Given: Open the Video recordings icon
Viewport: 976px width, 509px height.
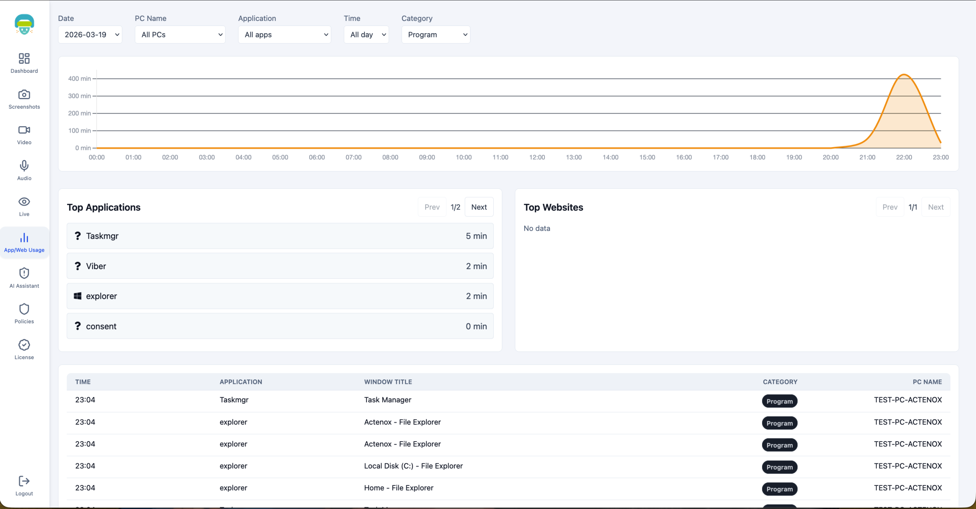Looking at the screenshot, I should point(24,130).
